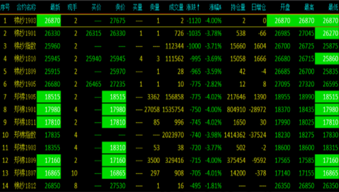Click open interest 217646 in 郑棉1905 row
Image resolution: width=339 pixels, height=192 pixels.
pyautogui.click(x=236, y=97)
